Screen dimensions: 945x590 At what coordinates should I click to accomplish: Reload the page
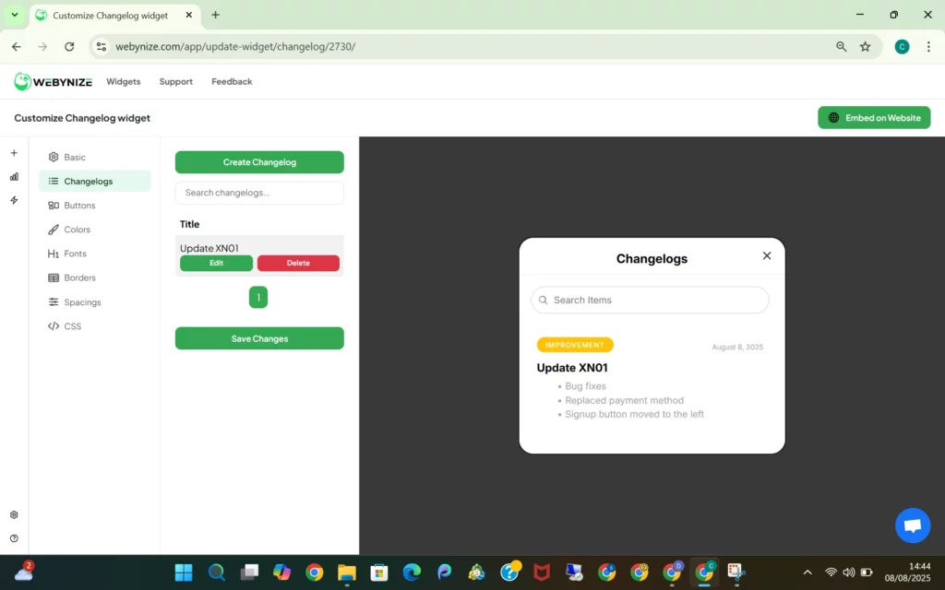pyautogui.click(x=69, y=46)
